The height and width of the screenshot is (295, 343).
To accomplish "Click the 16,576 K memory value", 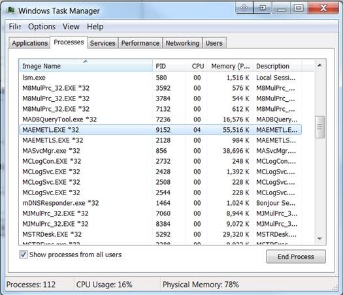I will tap(236, 119).
